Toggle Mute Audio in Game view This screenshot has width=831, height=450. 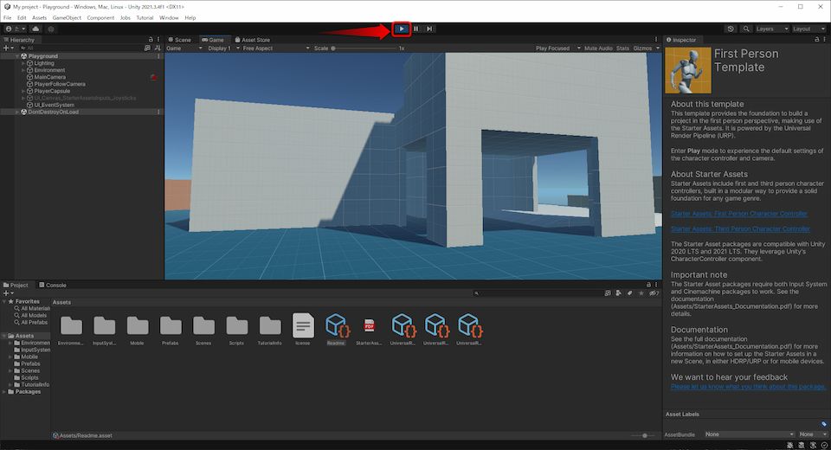pyautogui.click(x=597, y=48)
